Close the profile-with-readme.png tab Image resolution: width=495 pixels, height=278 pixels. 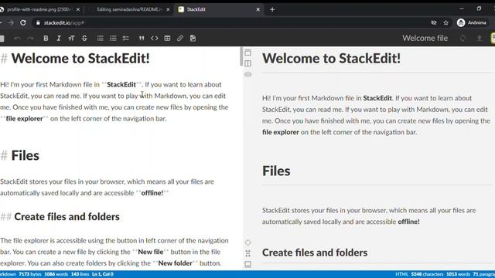pos(78,9)
